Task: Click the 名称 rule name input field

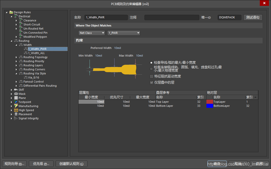Action: click(106, 17)
